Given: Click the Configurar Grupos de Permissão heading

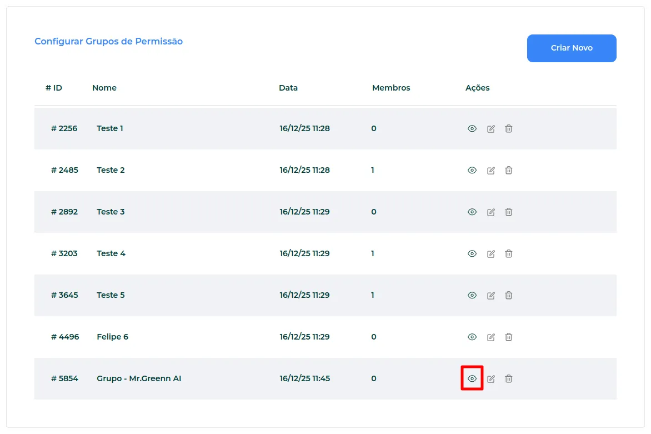Looking at the screenshot, I should tap(108, 42).
